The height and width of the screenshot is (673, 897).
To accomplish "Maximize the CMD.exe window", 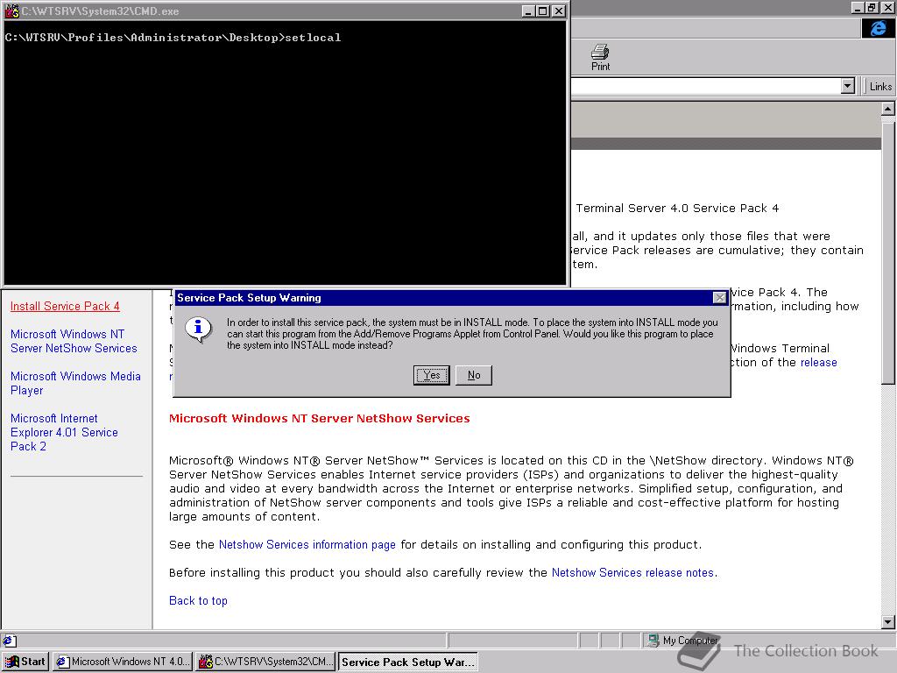I will coord(543,11).
